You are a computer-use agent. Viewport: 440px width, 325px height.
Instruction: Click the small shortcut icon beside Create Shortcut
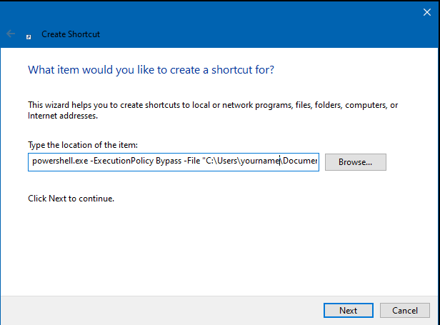pos(29,37)
